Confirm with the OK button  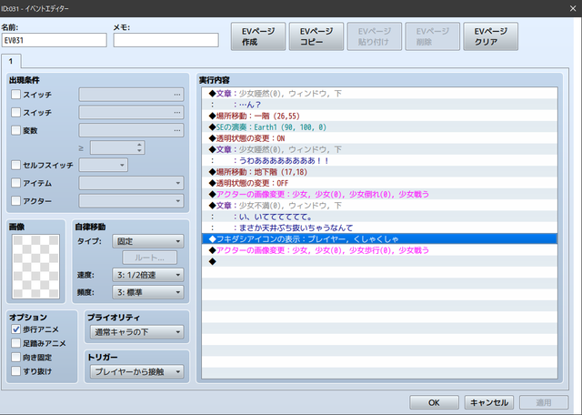pos(434,402)
